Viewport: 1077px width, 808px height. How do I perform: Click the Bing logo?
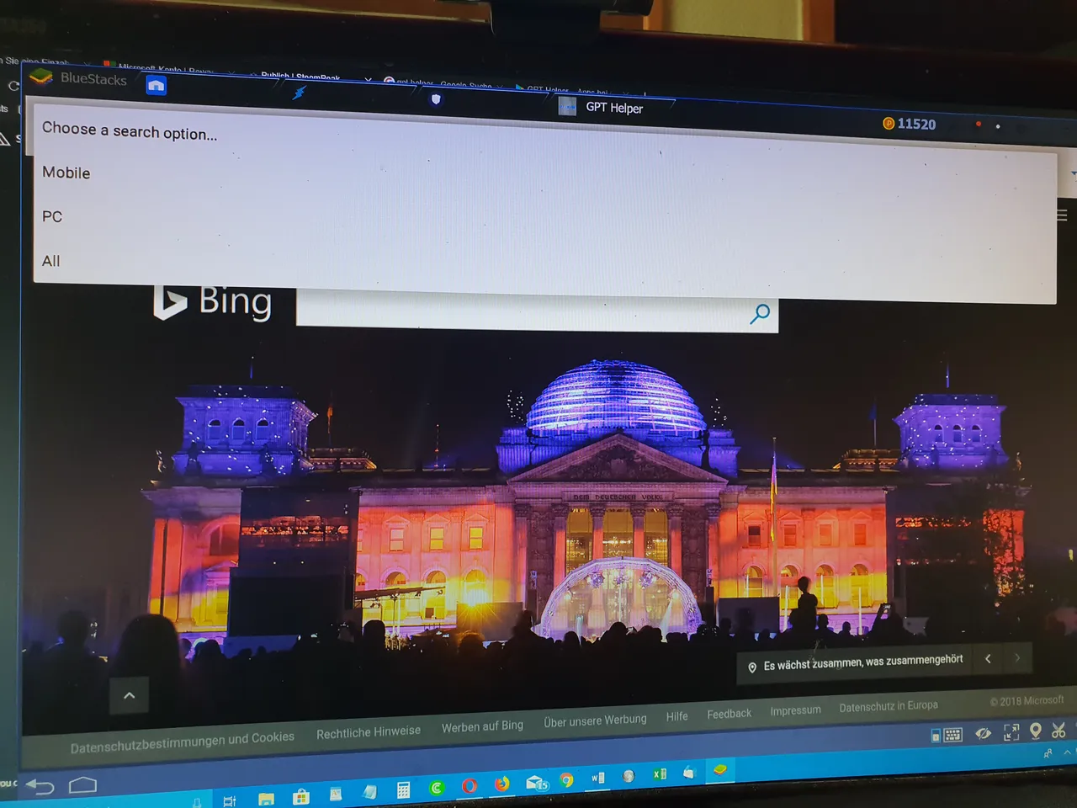click(x=213, y=302)
